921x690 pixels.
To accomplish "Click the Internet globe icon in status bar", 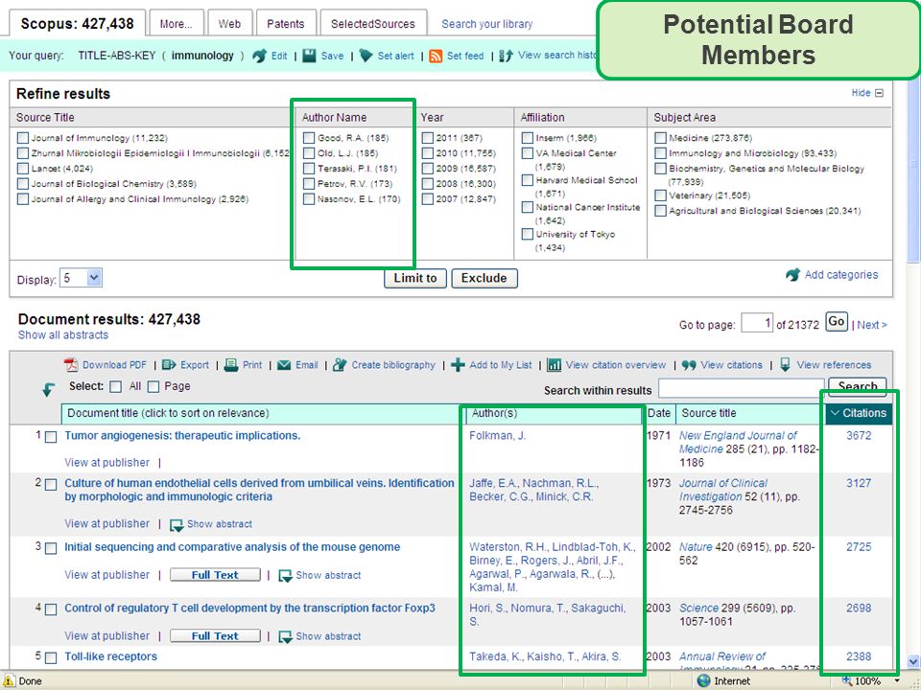I will point(703,680).
